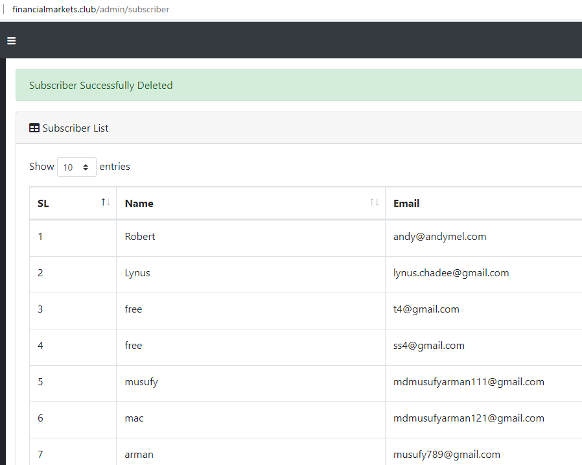
Task: Click the hamburger menu icon
Action: 11,41
